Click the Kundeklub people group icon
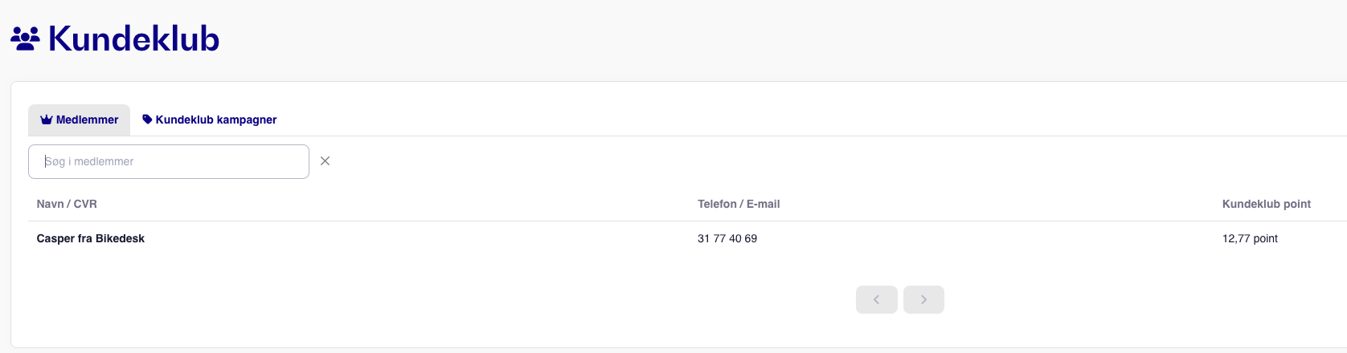The width and height of the screenshot is (1347, 353). (x=25, y=39)
